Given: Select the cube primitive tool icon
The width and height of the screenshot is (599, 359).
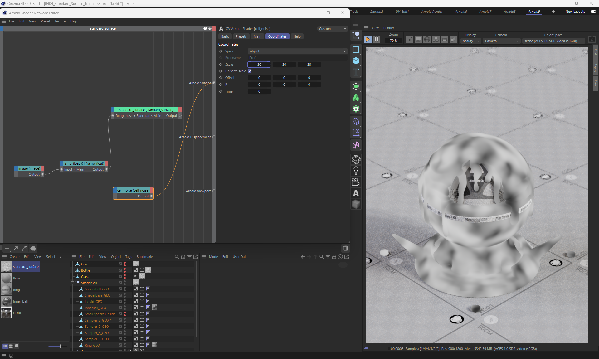Looking at the screenshot, I should (356, 61).
